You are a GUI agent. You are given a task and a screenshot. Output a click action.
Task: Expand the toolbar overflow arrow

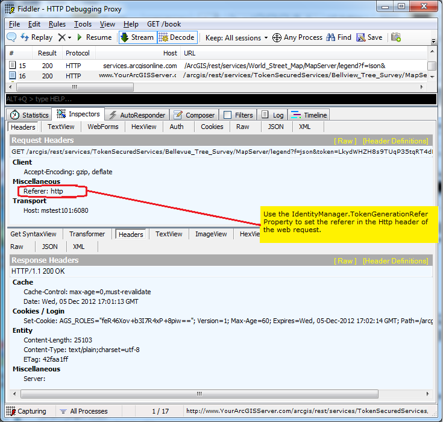click(434, 41)
